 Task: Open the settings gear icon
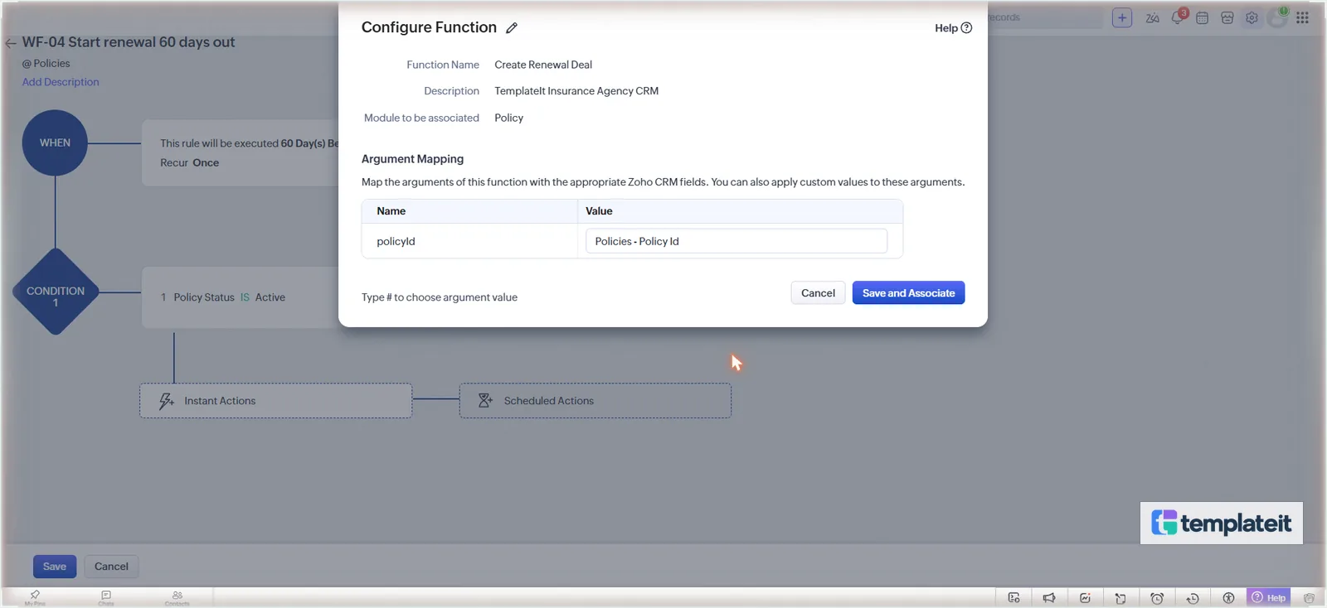click(x=1252, y=17)
